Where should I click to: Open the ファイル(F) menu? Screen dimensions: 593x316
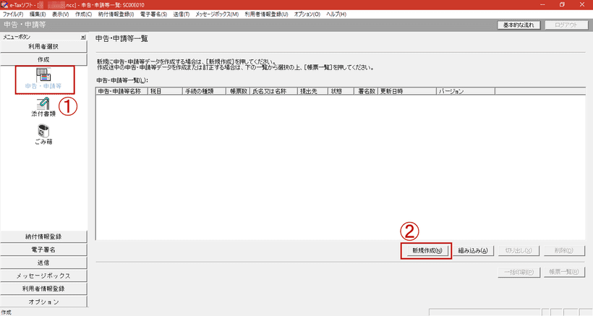13,14
